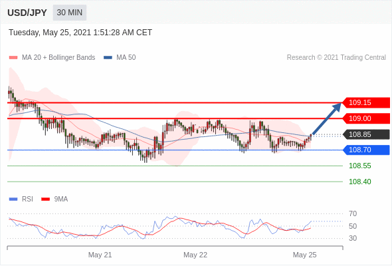Click the 30 MIN timeframe button
This screenshot has width=392, height=266.
point(70,13)
